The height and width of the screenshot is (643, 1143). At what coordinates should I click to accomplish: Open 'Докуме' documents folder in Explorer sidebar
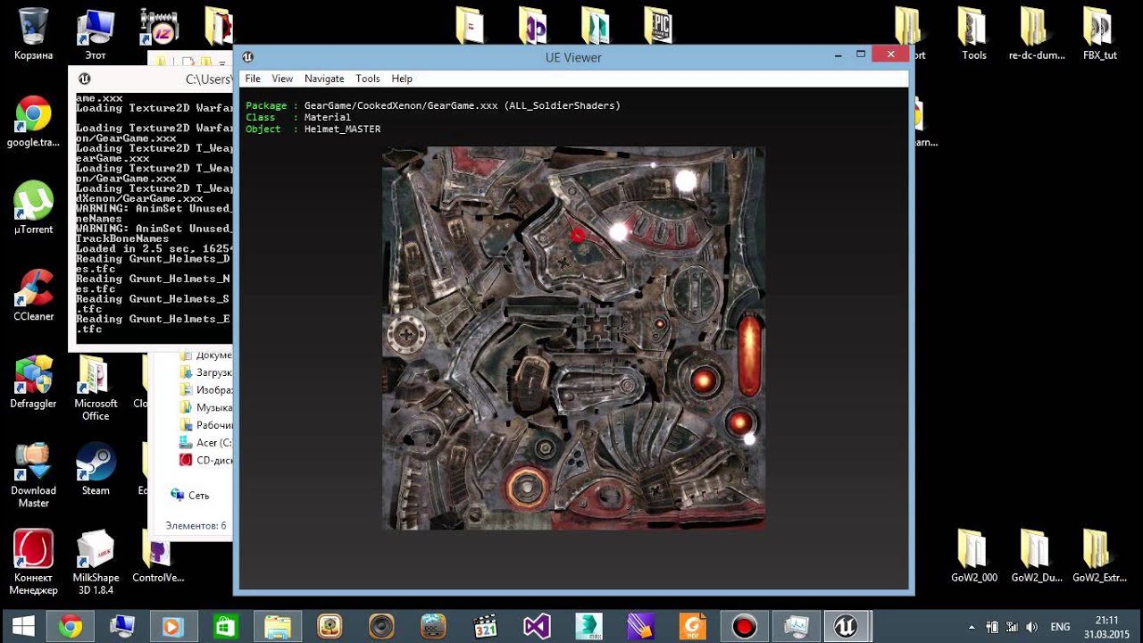pos(205,355)
